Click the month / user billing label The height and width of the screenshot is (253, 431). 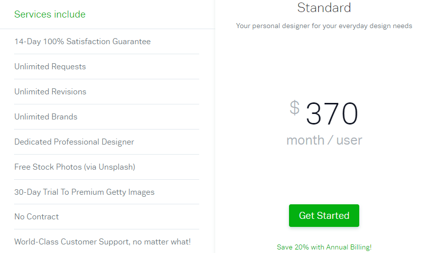(324, 140)
